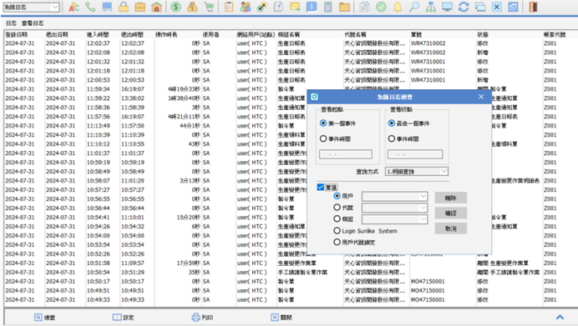Open the module selector dropdown in toolbar
Viewport: 578px width, 326px height.
point(55,7)
